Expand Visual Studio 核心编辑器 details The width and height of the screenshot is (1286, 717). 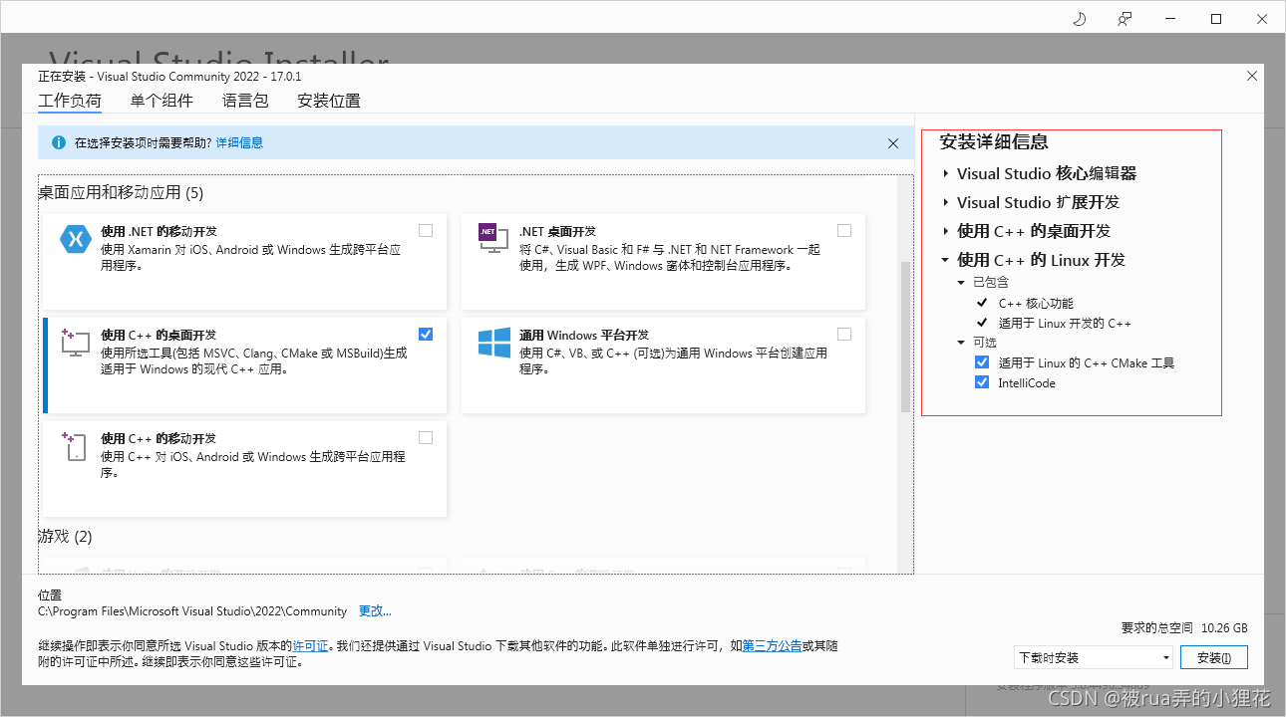click(946, 173)
